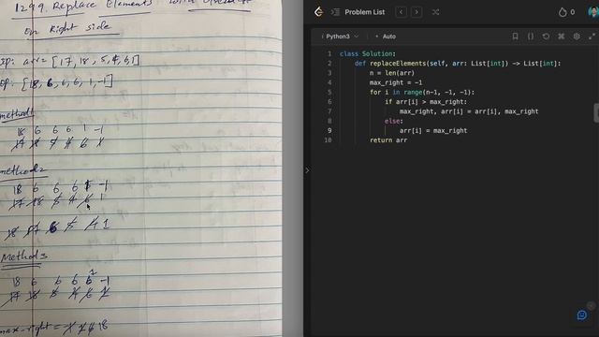Open the streak fire counter
Image resolution: width=599 pixels, height=337 pixels.
click(x=566, y=12)
